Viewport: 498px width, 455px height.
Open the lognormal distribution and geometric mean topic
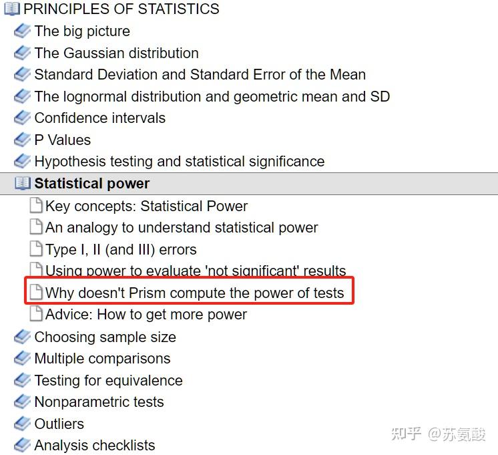(x=212, y=97)
